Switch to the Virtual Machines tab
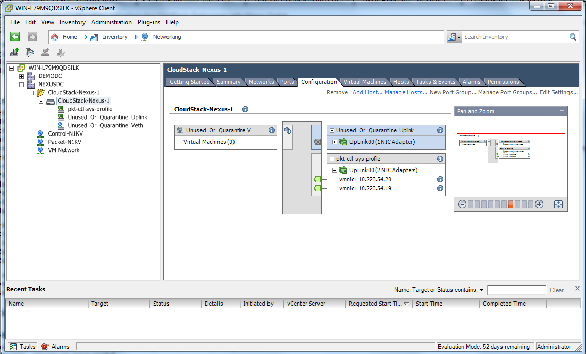Viewport: 586px width, 354px height. coord(364,81)
